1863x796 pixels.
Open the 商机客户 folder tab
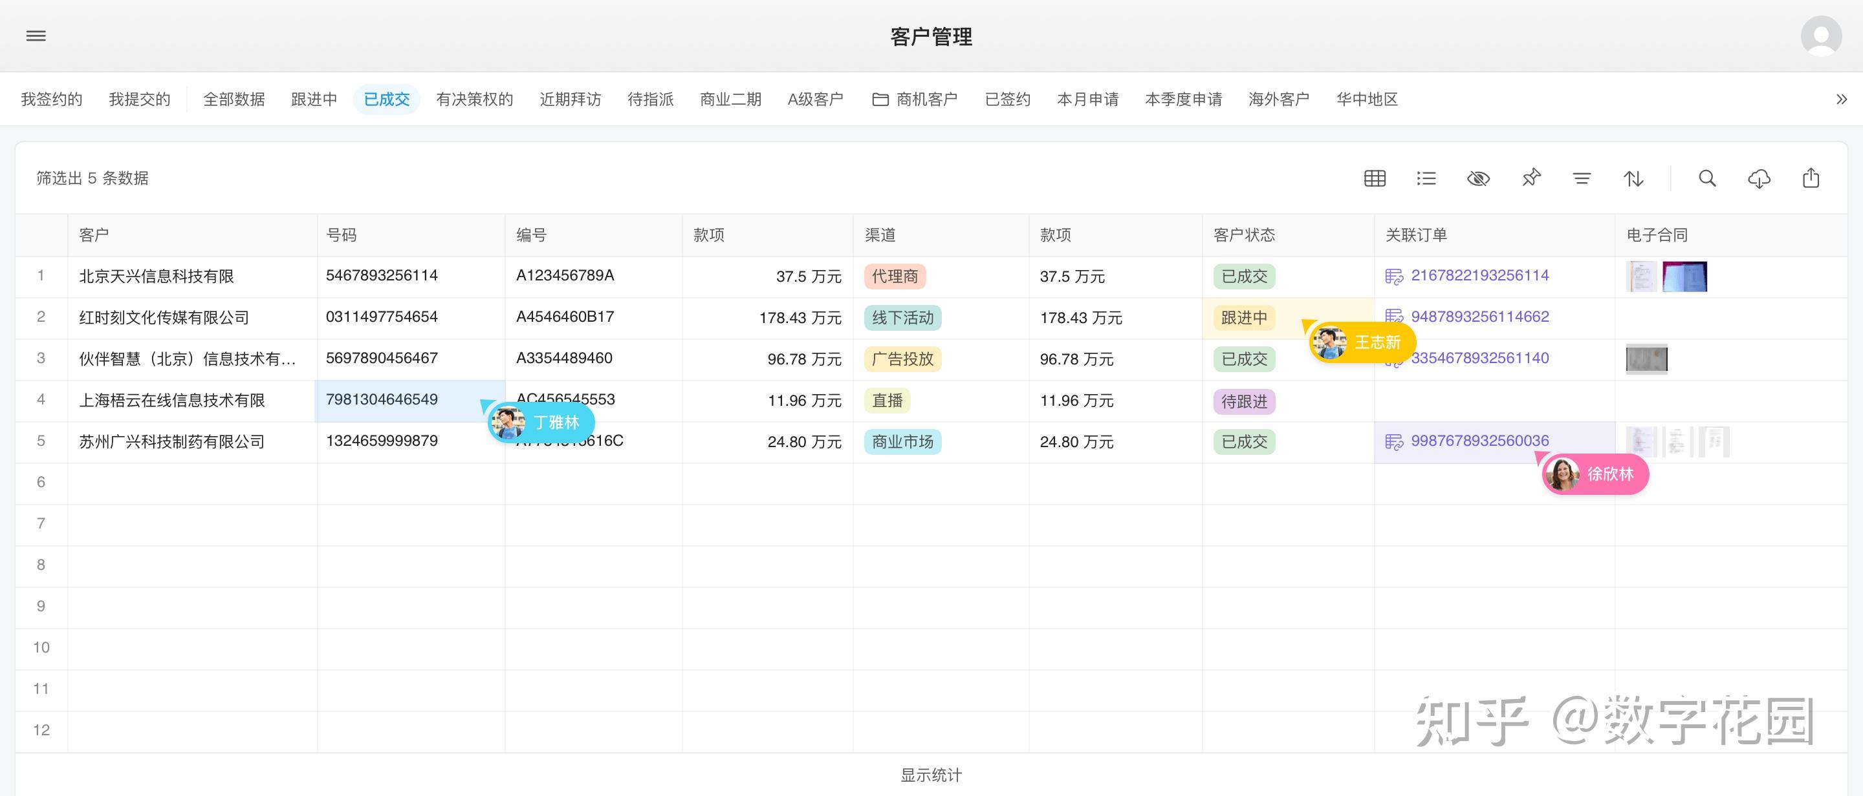(x=915, y=99)
